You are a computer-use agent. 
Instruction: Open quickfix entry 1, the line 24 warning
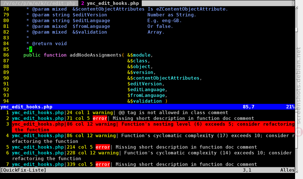tap(120, 113)
